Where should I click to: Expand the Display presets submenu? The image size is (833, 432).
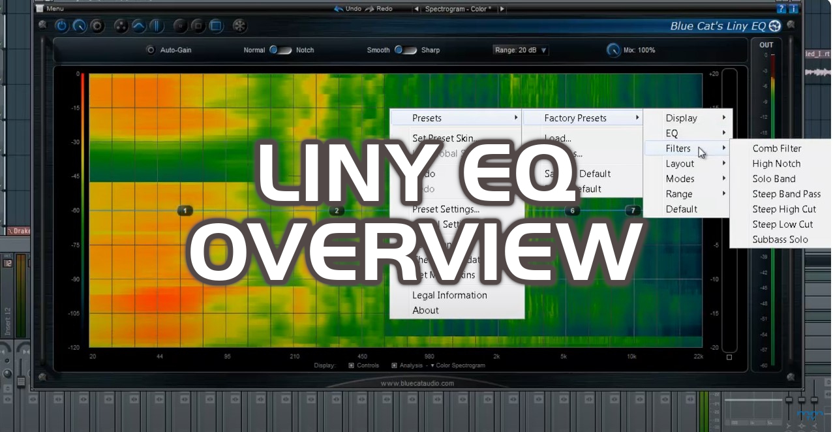687,118
